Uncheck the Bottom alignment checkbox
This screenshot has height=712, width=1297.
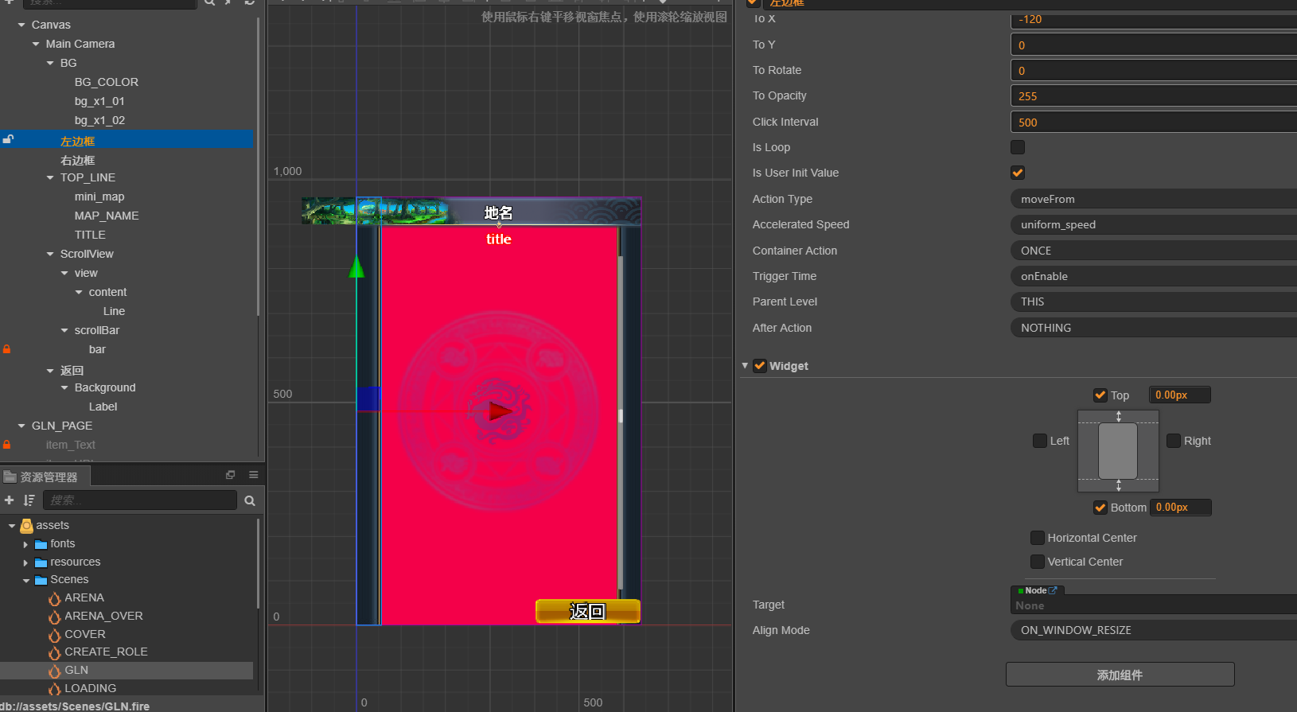1100,508
